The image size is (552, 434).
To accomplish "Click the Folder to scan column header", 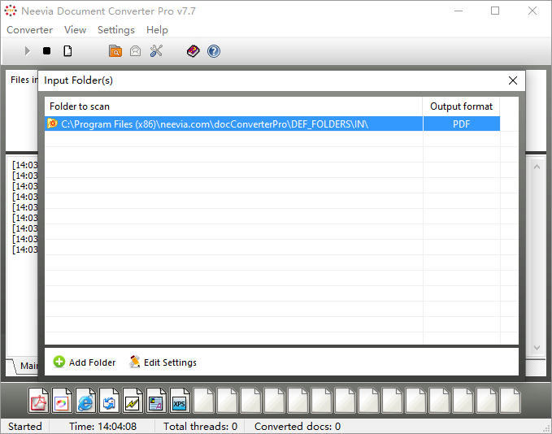I will (234, 106).
